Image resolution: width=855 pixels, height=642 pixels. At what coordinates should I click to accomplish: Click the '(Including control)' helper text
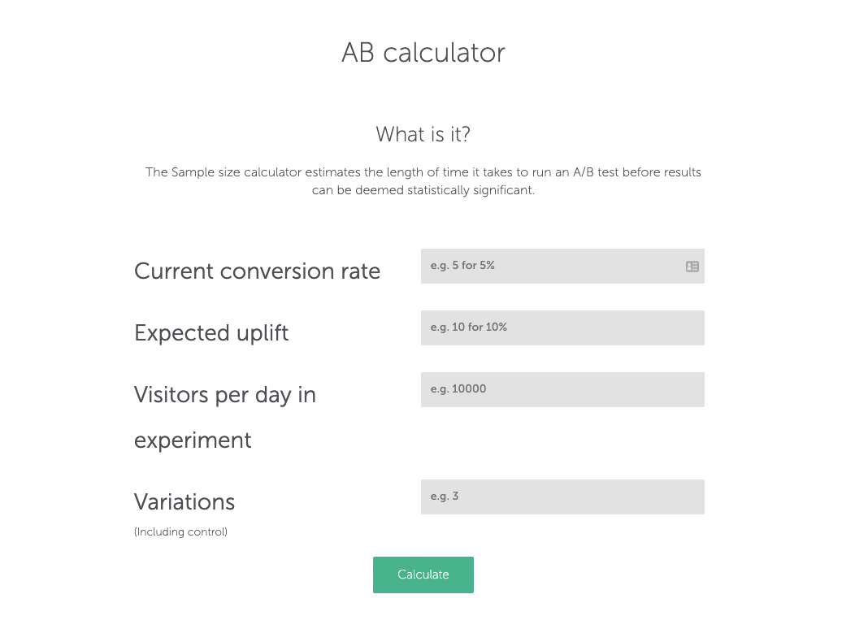pyautogui.click(x=180, y=531)
